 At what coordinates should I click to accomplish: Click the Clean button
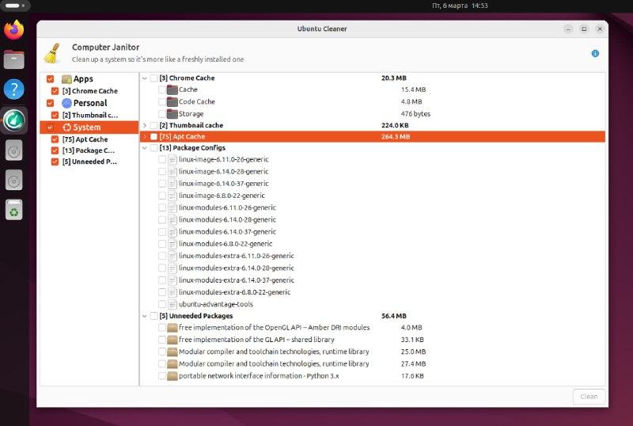[x=589, y=397]
